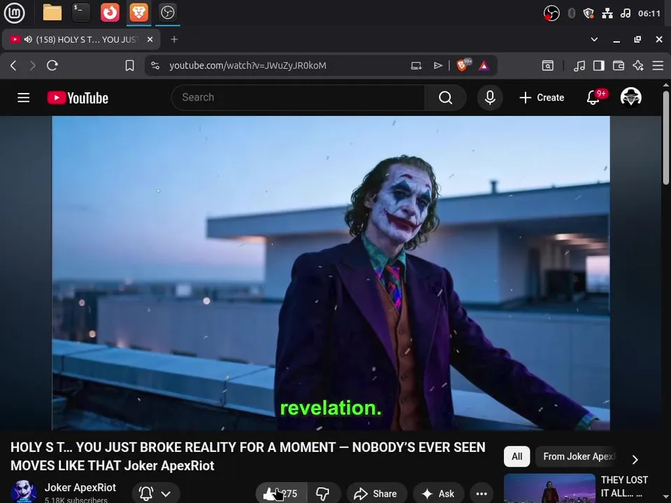Open Brave Shields lion icon
The width and height of the screenshot is (671, 503).
pos(463,65)
